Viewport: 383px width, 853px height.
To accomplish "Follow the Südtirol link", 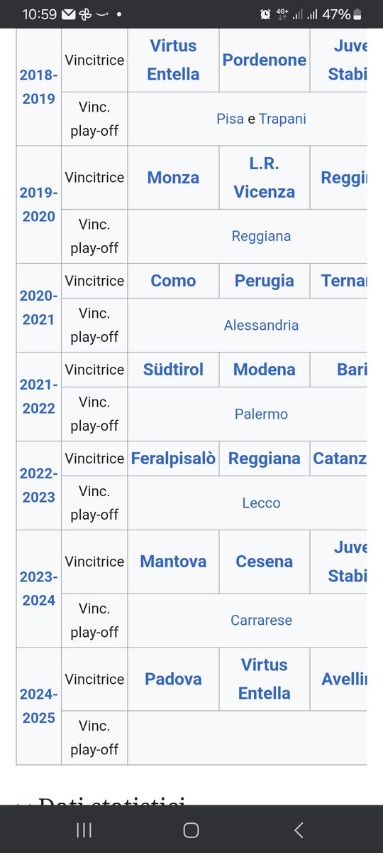I will [173, 370].
